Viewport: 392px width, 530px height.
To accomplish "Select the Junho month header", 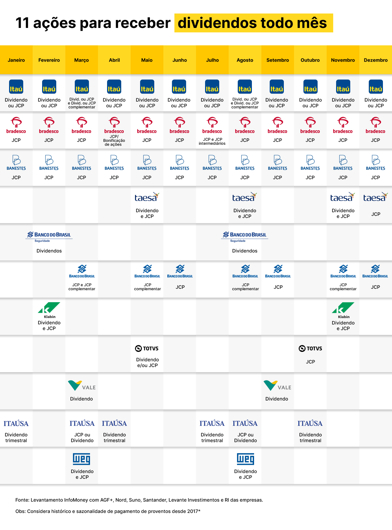I will (180, 60).
